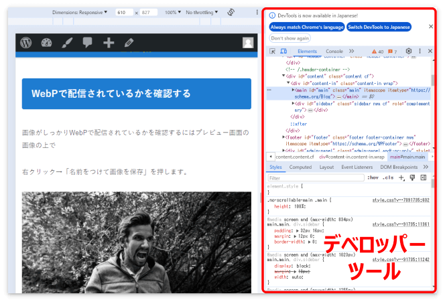445x302 pixels.
Task: Open the No throttling dropdown
Action: point(202,12)
